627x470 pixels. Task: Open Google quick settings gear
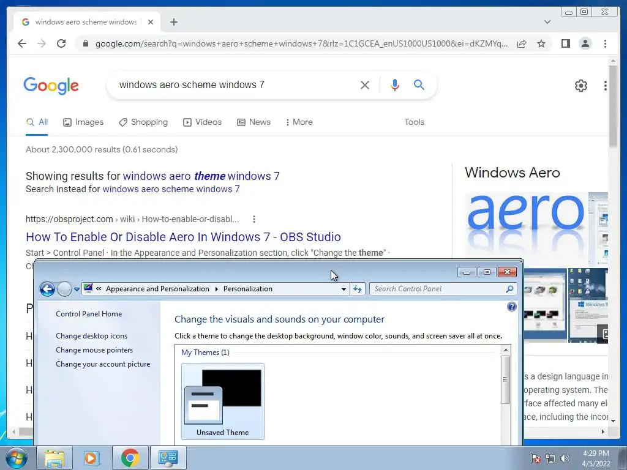(580, 85)
